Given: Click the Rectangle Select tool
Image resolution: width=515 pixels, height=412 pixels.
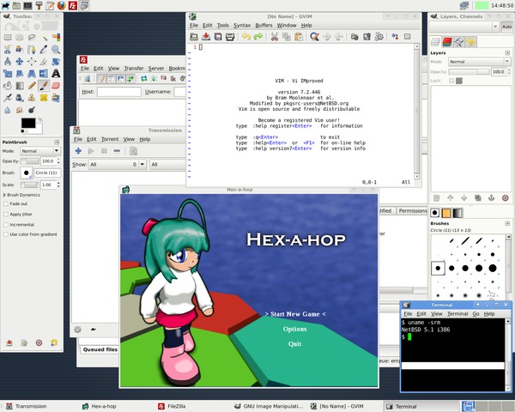Looking at the screenshot, I should point(8,38).
